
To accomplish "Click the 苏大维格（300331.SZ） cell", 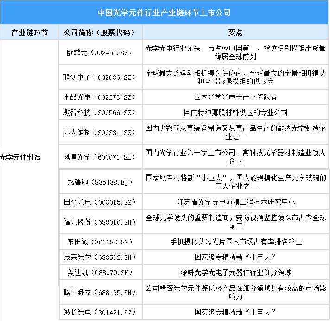I will 101,132.
